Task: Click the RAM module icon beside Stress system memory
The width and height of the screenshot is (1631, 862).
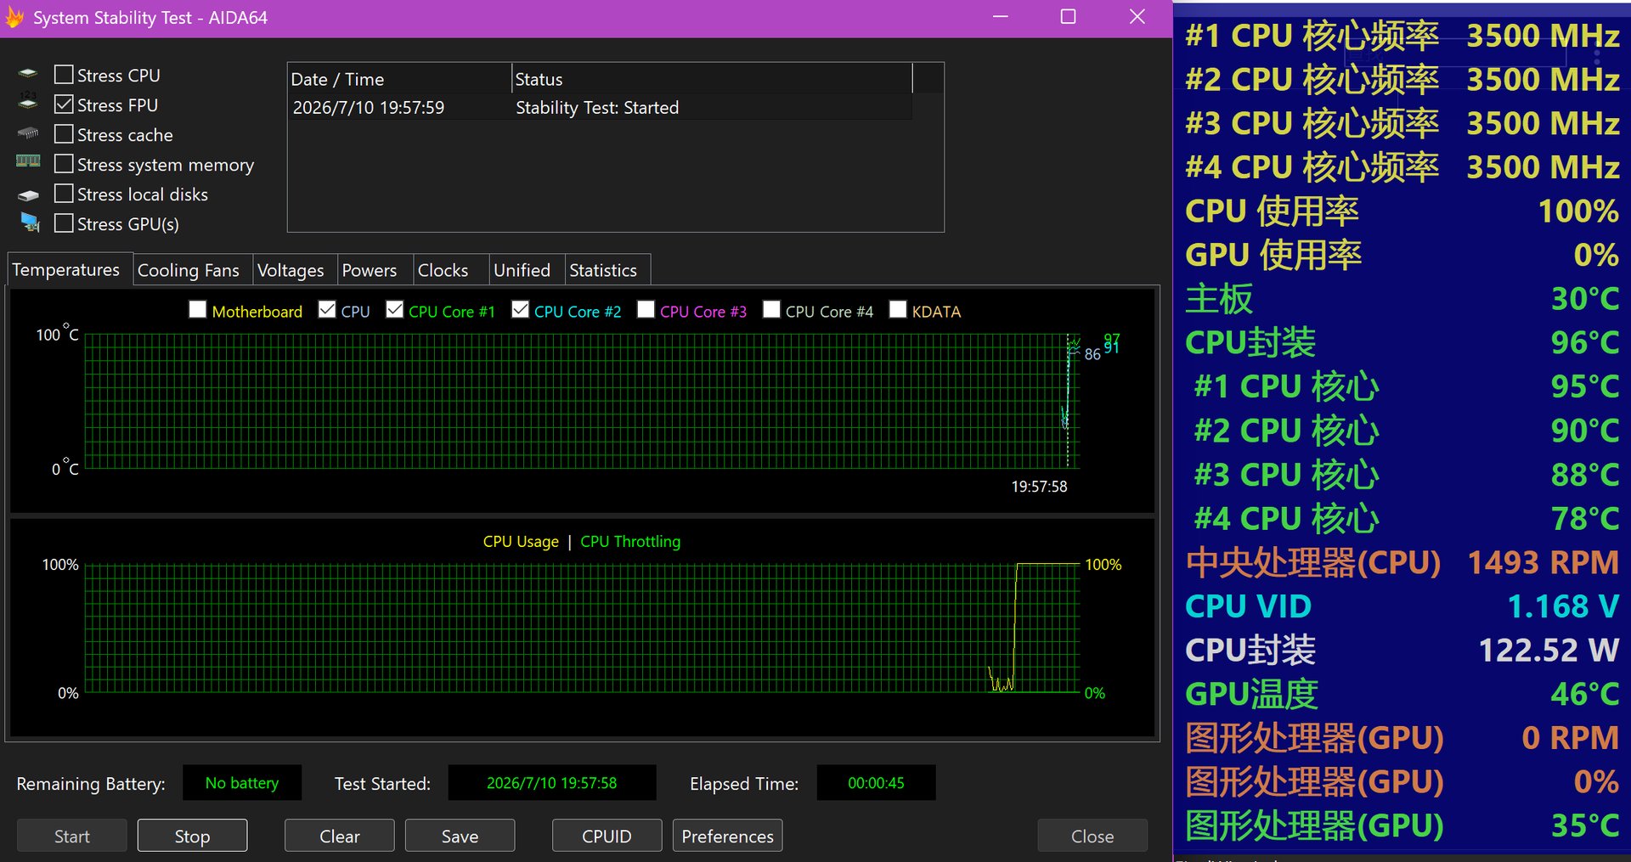Action: [x=28, y=161]
